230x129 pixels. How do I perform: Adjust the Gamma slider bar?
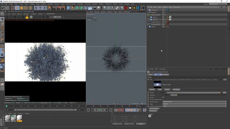click(174, 95)
